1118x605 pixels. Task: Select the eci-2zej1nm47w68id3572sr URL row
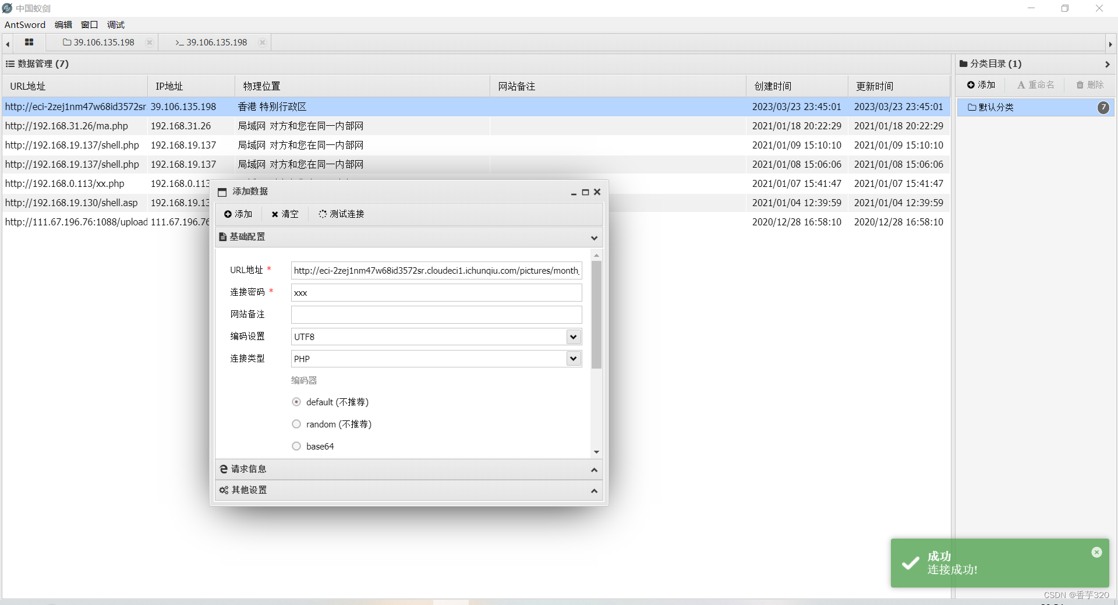click(476, 107)
